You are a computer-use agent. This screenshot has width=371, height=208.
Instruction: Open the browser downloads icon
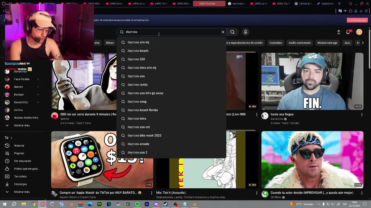(361, 11)
